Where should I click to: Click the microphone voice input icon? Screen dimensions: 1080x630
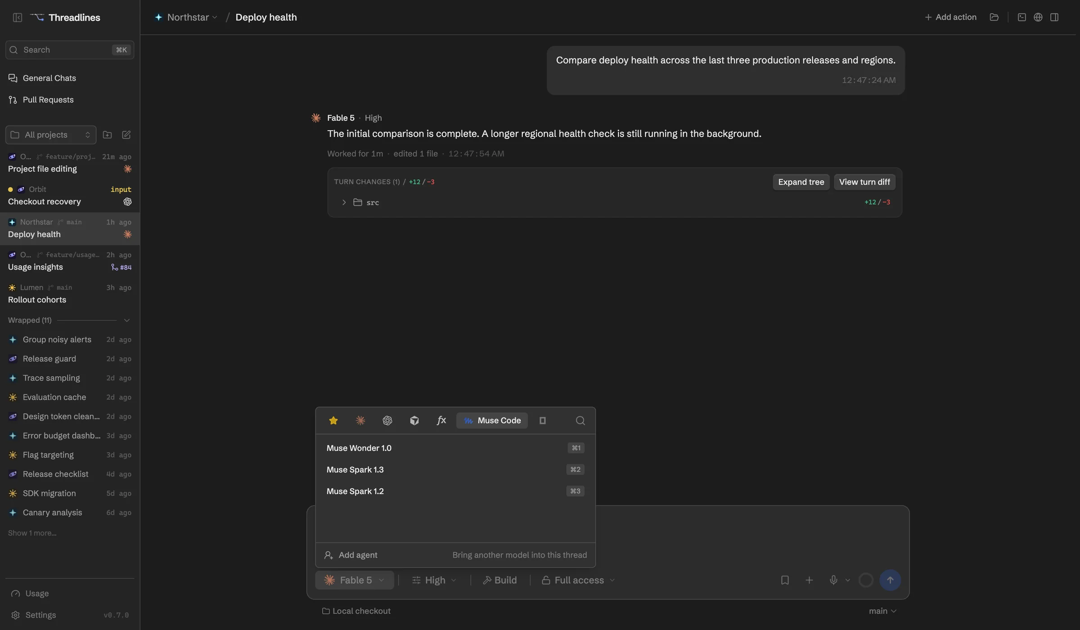click(x=833, y=580)
